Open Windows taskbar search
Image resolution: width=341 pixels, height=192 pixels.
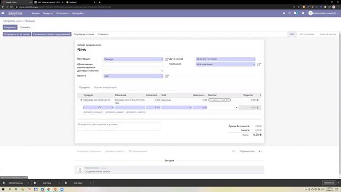(10, 189)
